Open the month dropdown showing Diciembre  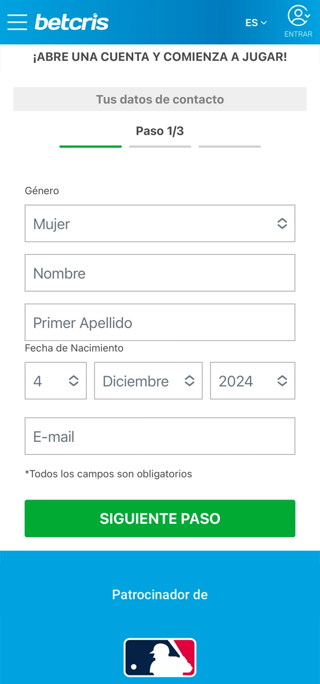148,380
